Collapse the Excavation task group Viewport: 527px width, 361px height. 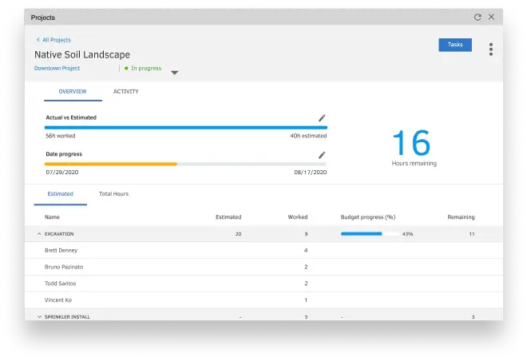point(39,234)
